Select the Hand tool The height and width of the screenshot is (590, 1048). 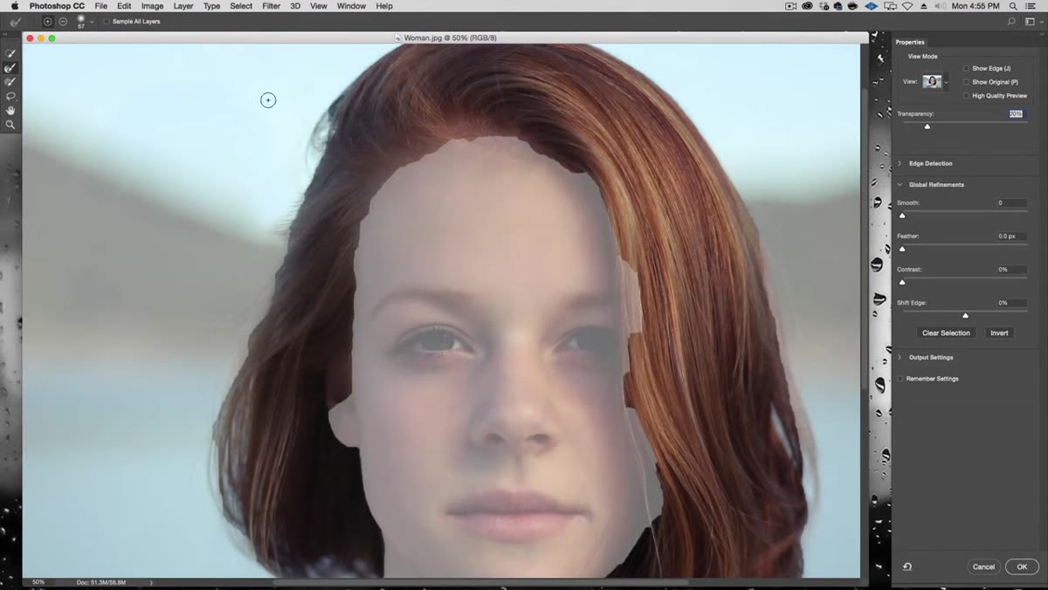[10, 110]
